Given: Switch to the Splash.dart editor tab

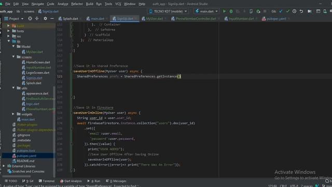Looking at the screenshot, I should pos(68,19).
